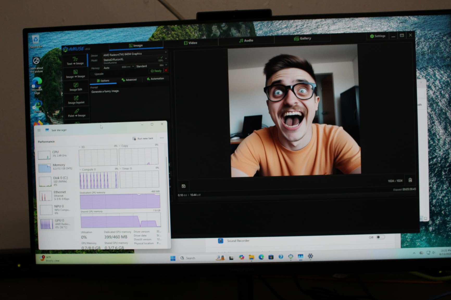Viewport: 451px width, 300px height.
Task: Toggle the Upscale checkbox in Amuse
Action: pos(92,74)
